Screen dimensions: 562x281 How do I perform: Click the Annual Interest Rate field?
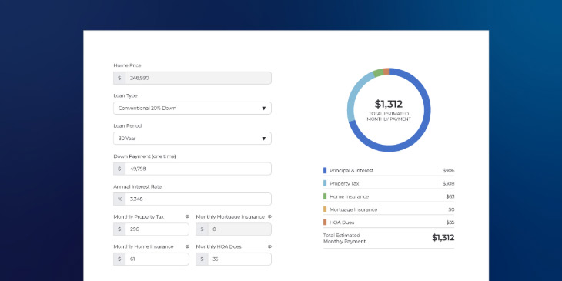click(x=192, y=199)
